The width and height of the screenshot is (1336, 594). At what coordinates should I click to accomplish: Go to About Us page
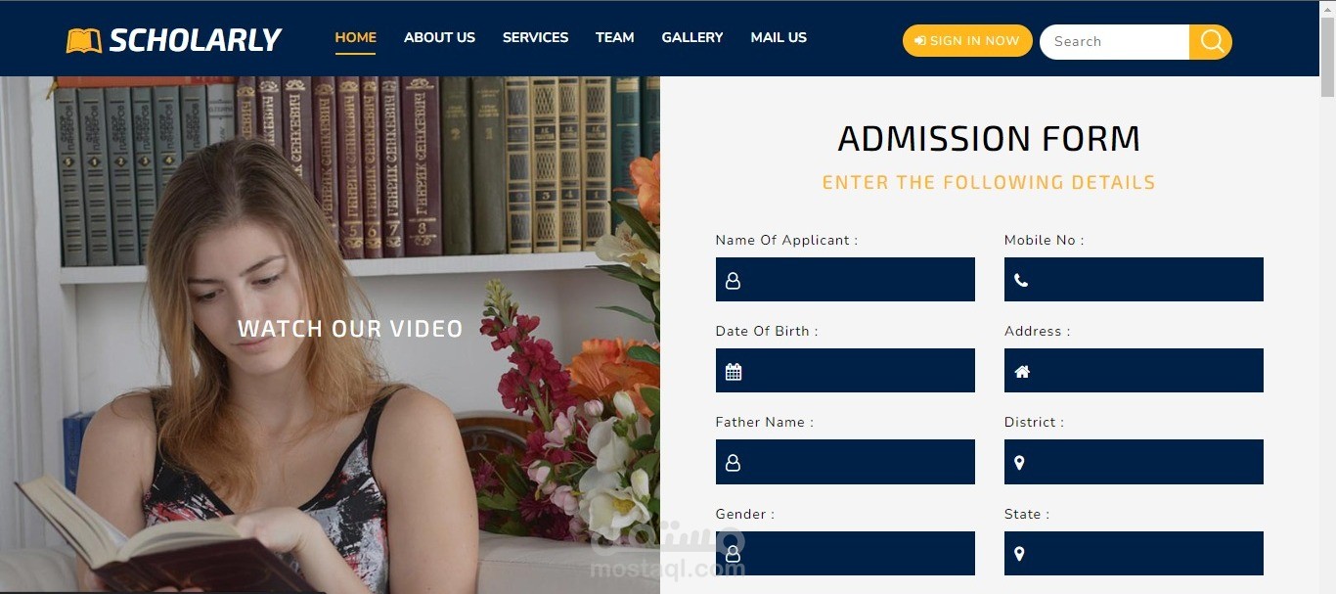tap(439, 37)
